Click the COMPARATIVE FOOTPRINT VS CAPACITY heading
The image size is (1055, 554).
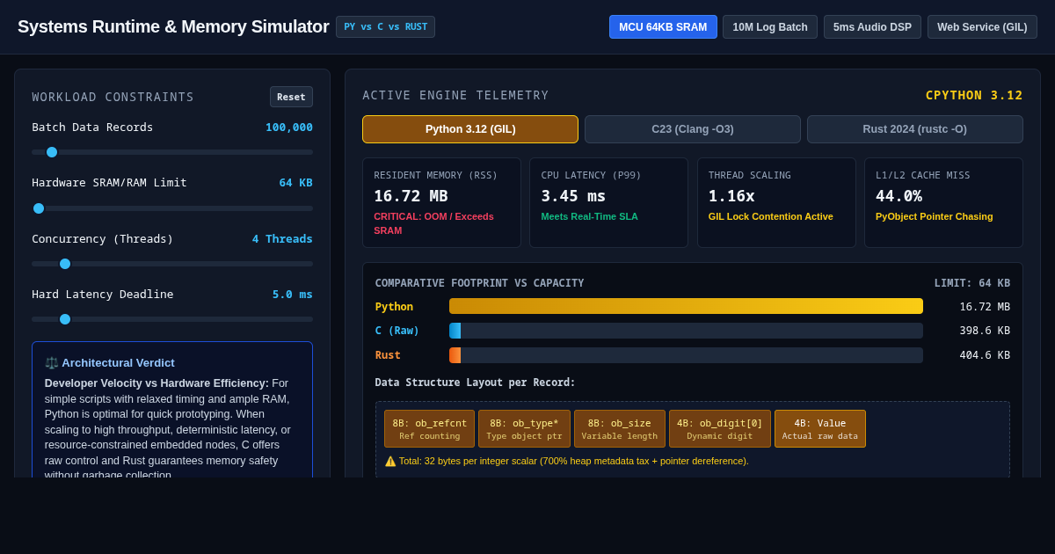[479, 283]
